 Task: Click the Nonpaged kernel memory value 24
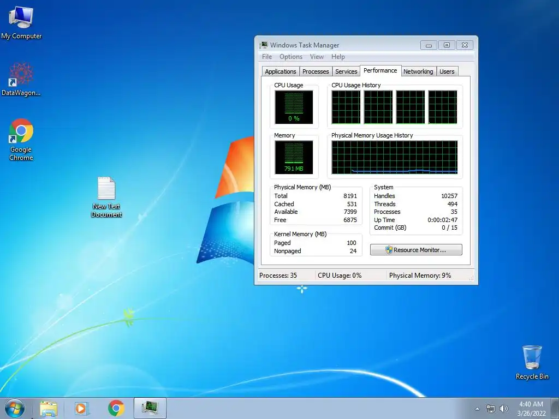[353, 251]
